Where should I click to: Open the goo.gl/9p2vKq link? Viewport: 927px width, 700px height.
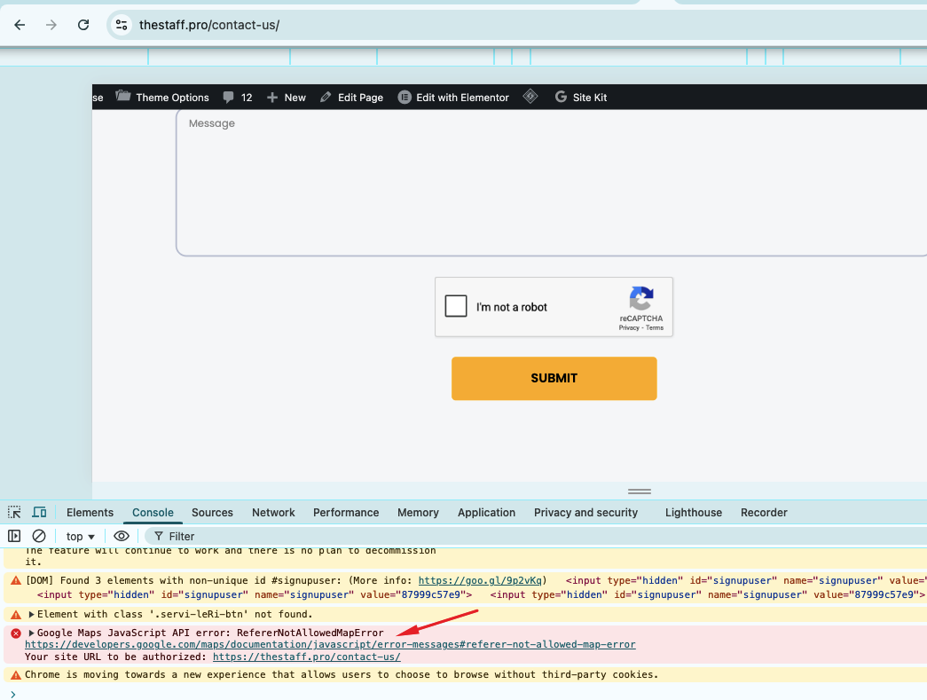[480, 580]
